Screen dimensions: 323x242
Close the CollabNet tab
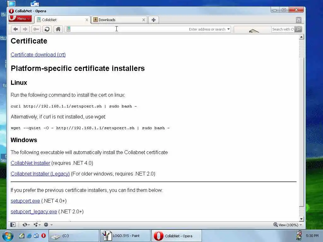coord(87,20)
